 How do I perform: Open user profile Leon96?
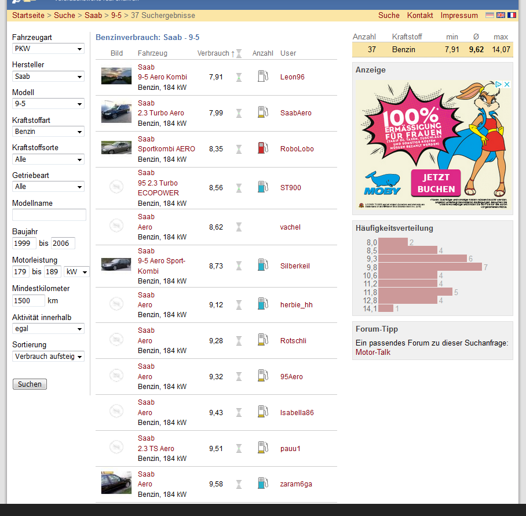coord(292,77)
